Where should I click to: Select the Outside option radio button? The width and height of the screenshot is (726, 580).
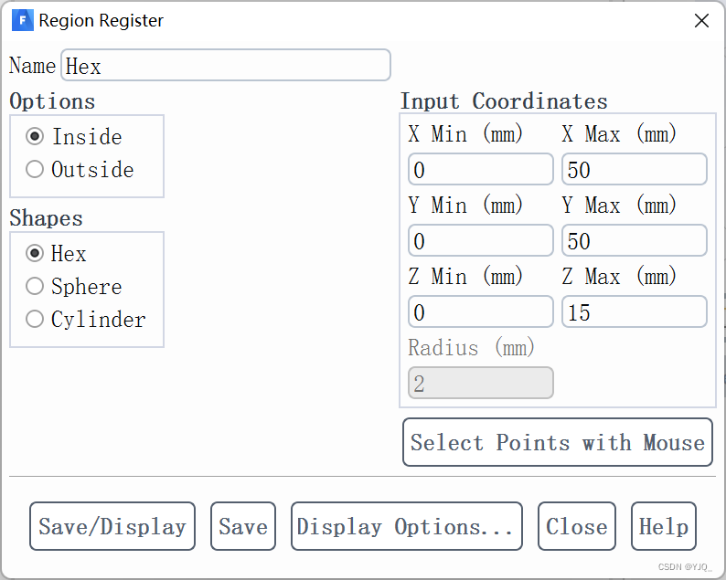point(35,169)
